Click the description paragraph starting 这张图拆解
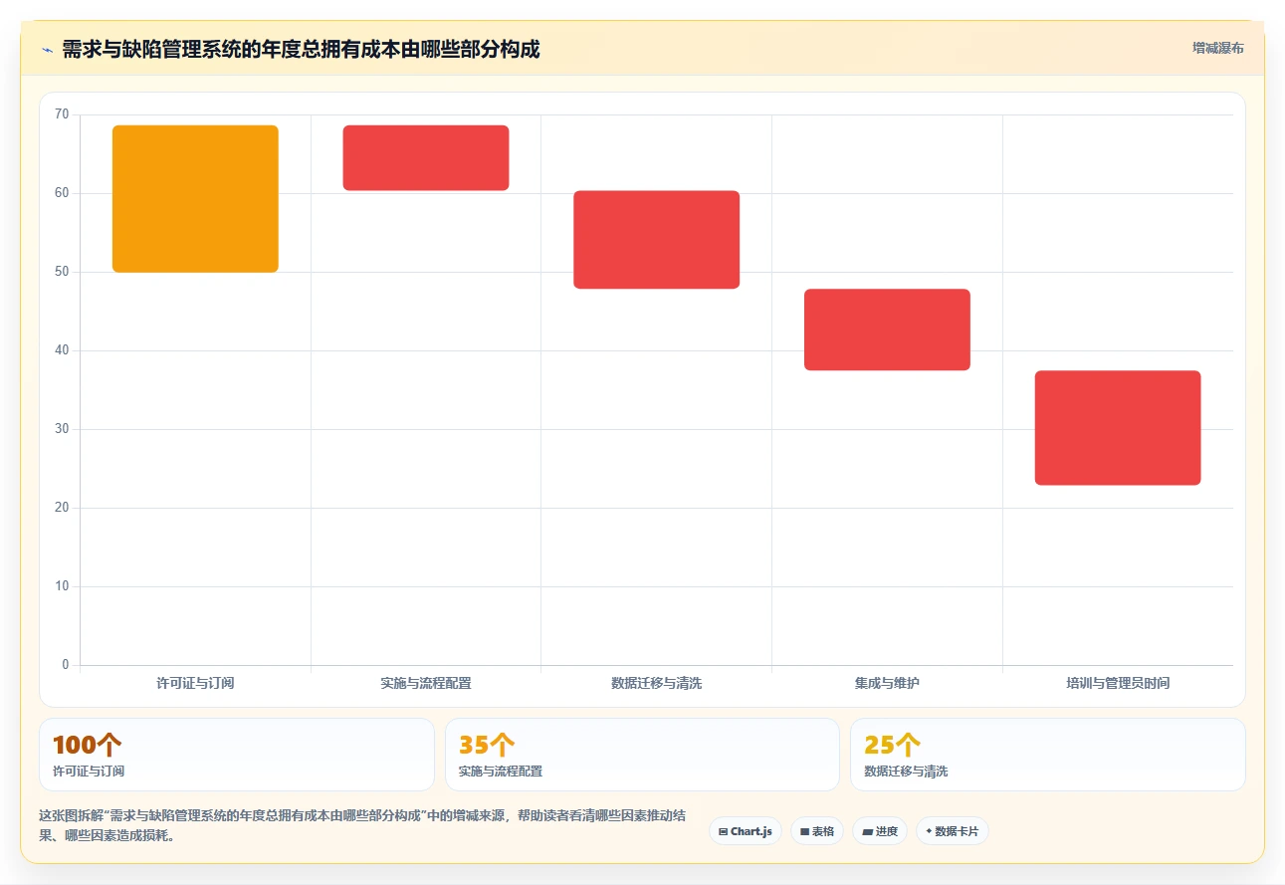 tap(362, 825)
